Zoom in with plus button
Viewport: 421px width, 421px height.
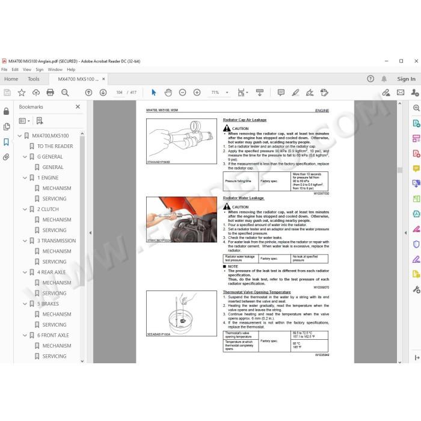point(197,93)
